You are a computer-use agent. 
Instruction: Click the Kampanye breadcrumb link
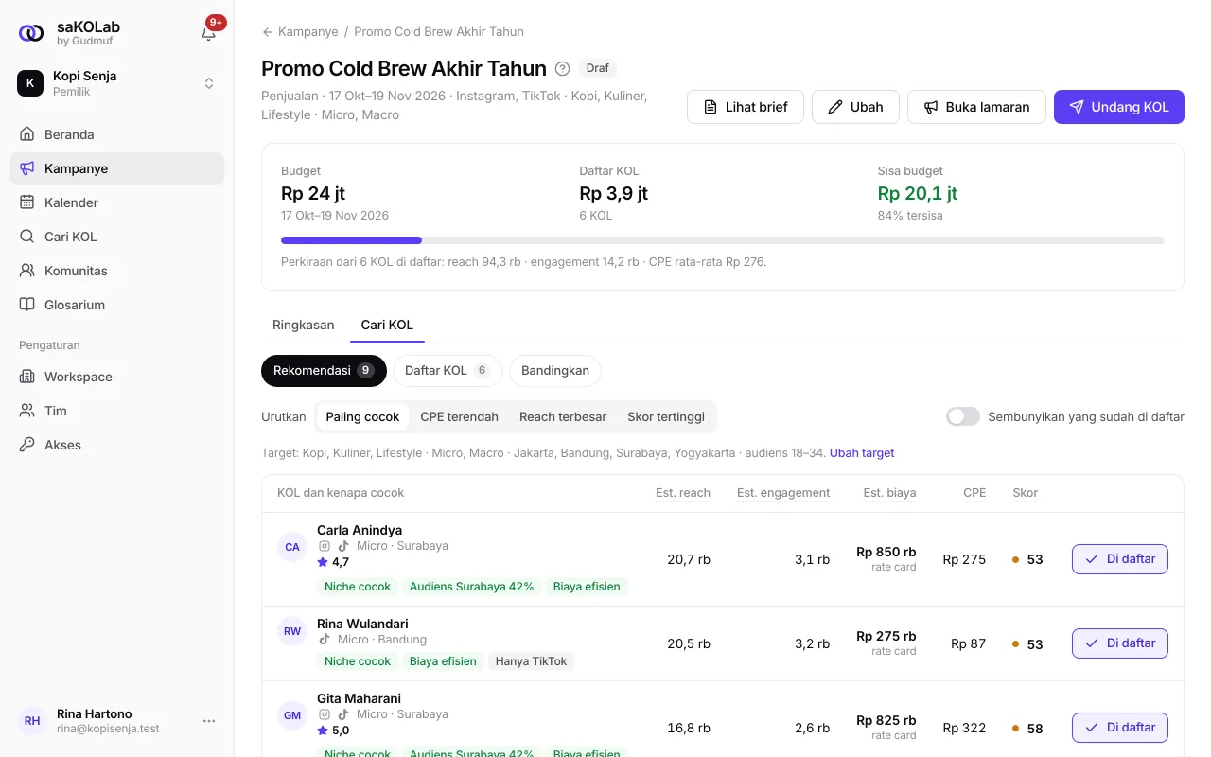(x=308, y=31)
